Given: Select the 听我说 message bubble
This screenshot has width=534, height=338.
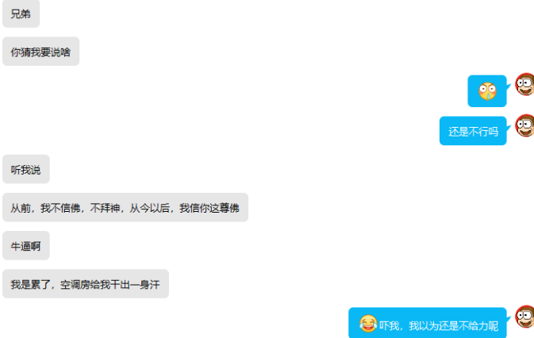Looking at the screenshot, I should 26,169.
